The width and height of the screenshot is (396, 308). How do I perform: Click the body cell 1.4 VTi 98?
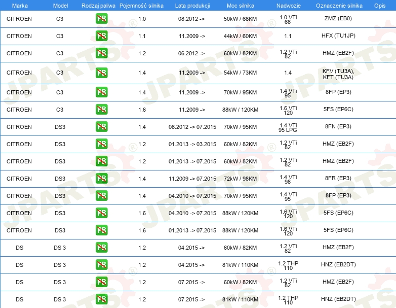[x=288, y=180]
